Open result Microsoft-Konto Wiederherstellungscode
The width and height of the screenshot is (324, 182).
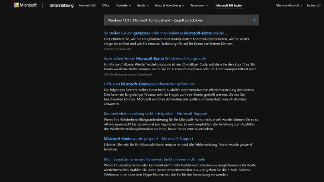tap(155, 58)
